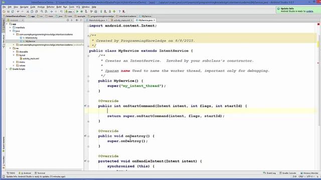
Task: Fold the MyService constructor block
Action: (x=88, y=81)
